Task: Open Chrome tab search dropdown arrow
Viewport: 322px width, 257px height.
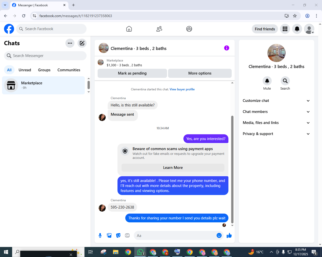Action: (x=5, y=5)
